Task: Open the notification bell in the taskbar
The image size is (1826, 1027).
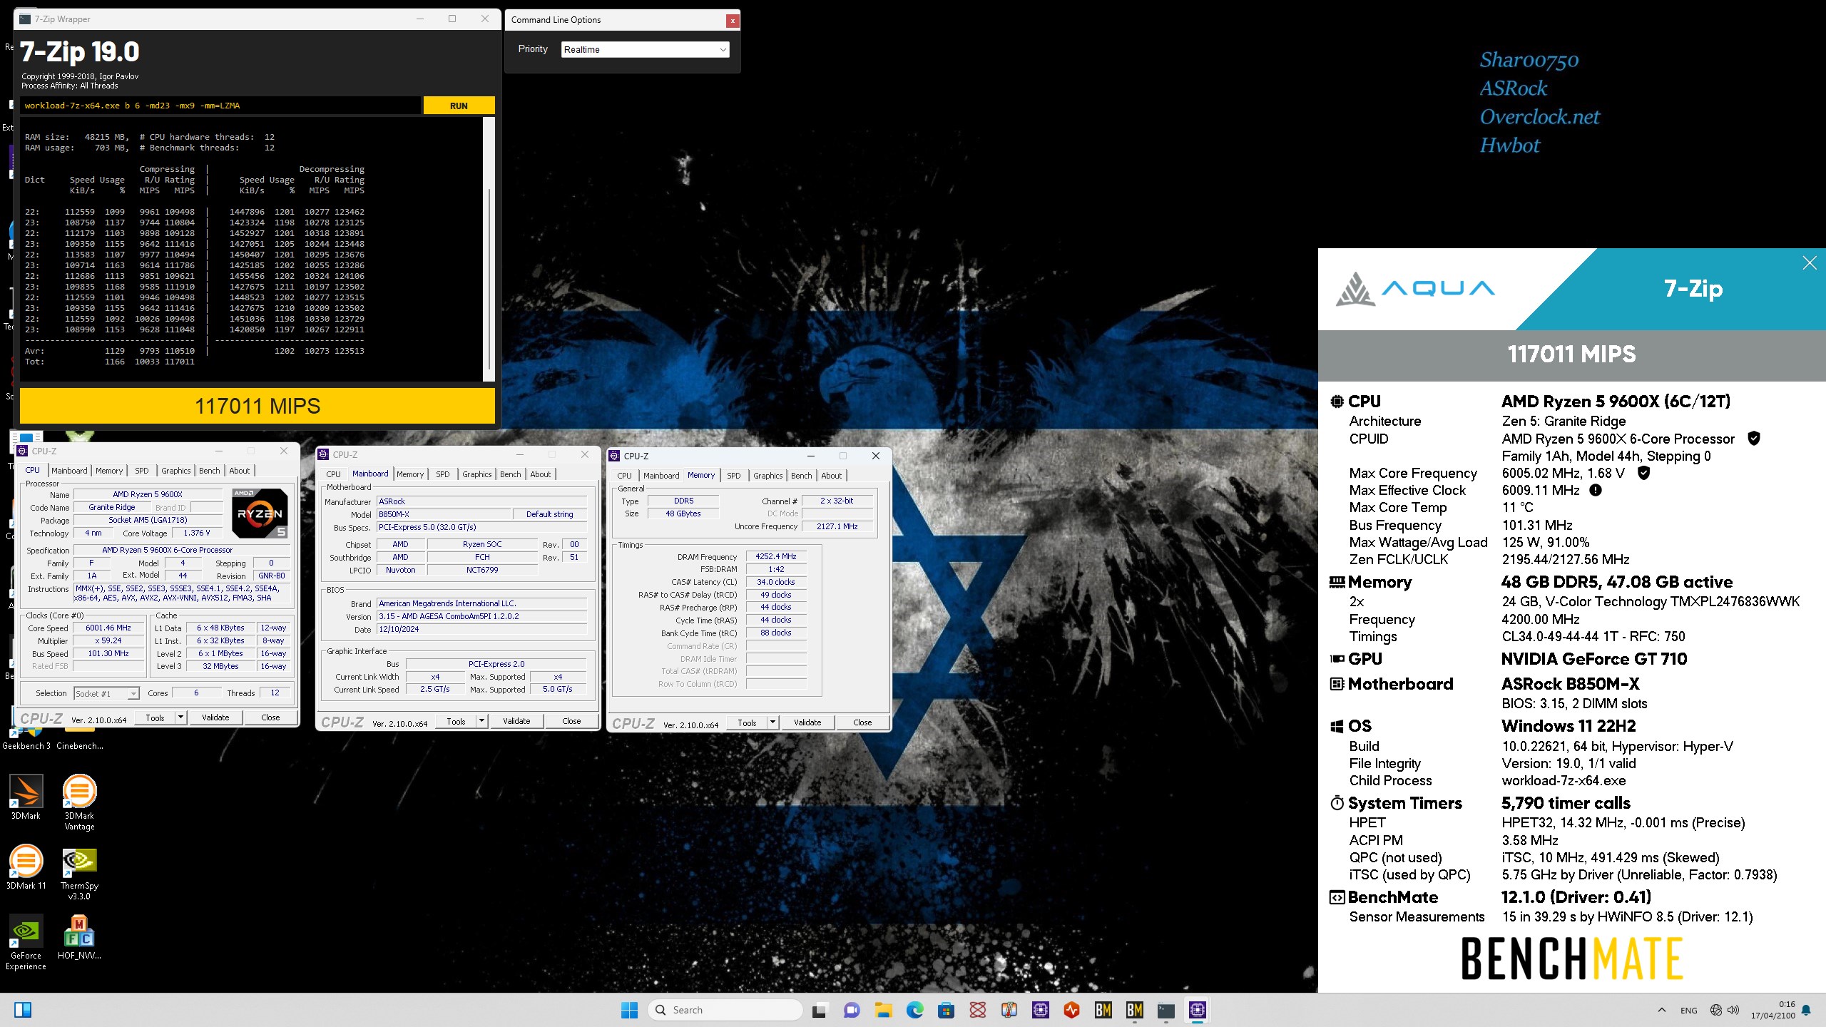Action: click(x=1806, y=1010)
